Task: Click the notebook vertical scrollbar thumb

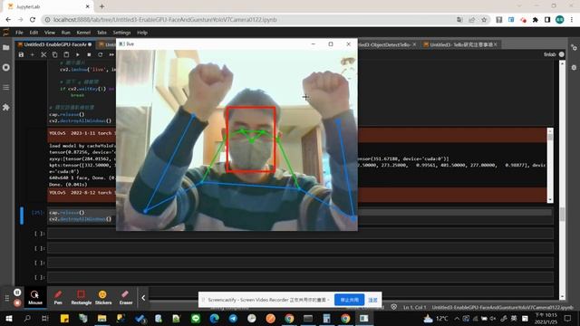Action: tap(562, 214)
